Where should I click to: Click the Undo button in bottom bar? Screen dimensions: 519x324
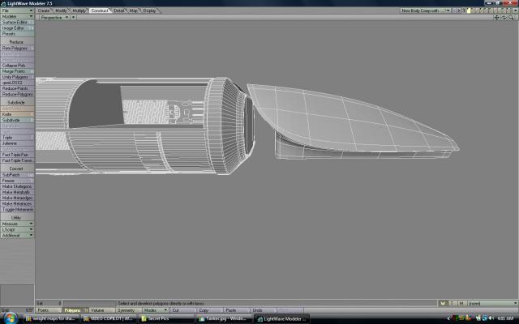coord(257,309)
